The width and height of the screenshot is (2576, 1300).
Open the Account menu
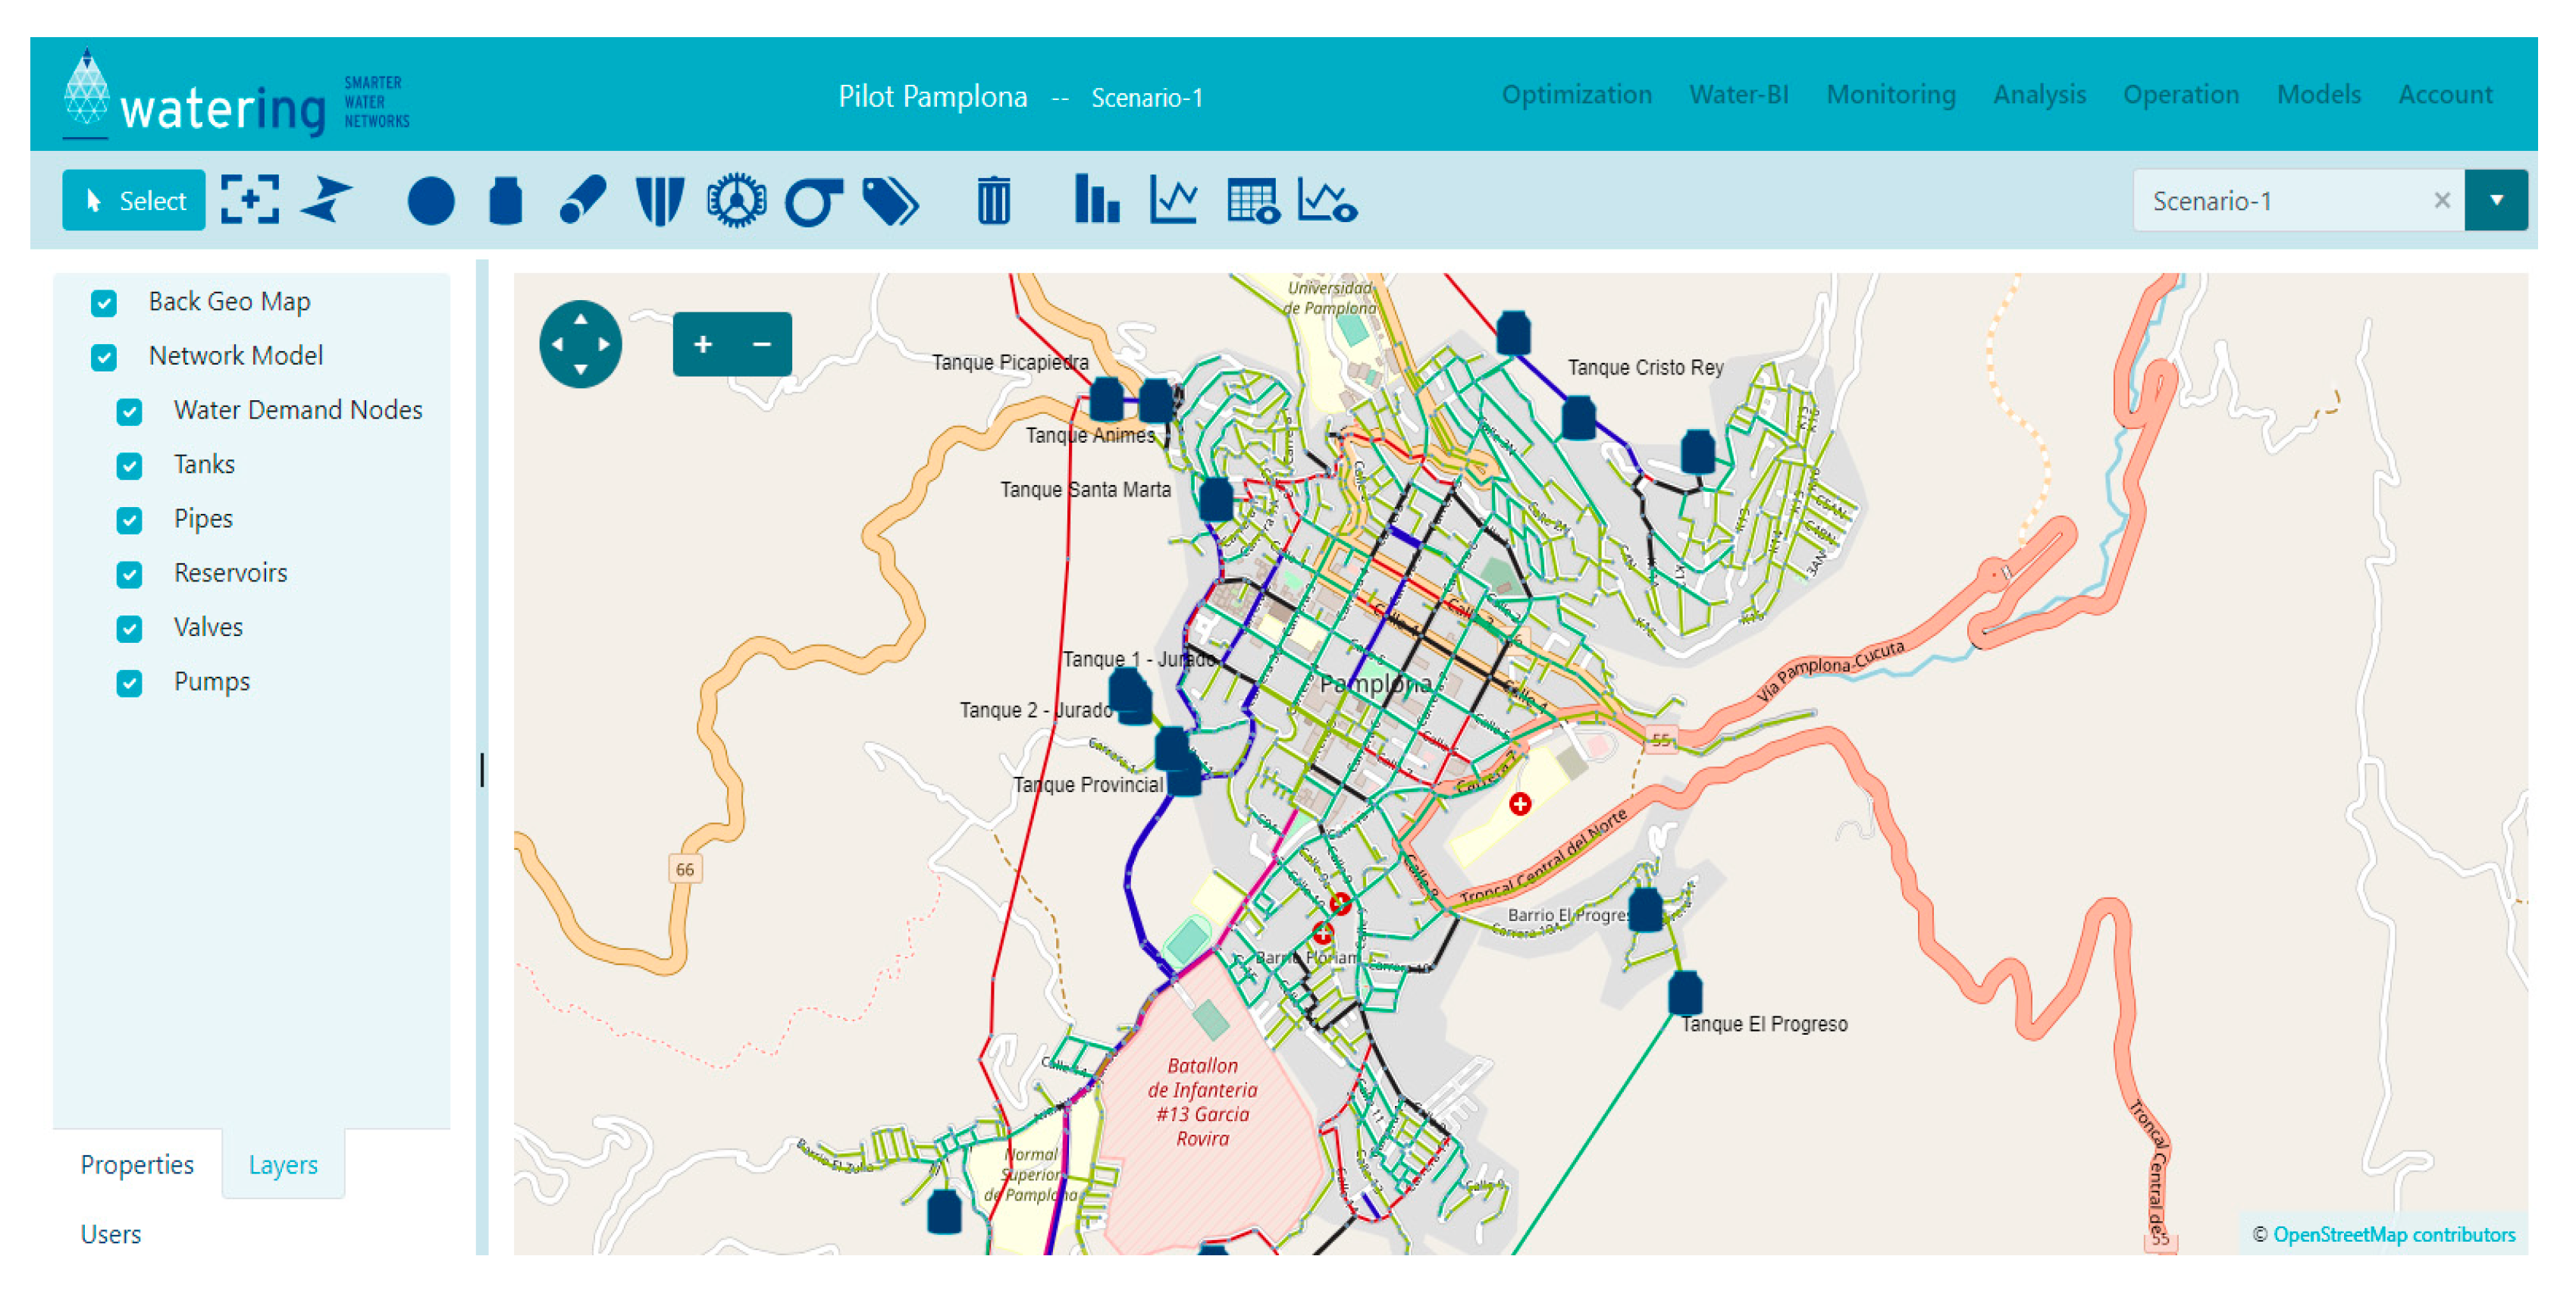pos(2445,95)
